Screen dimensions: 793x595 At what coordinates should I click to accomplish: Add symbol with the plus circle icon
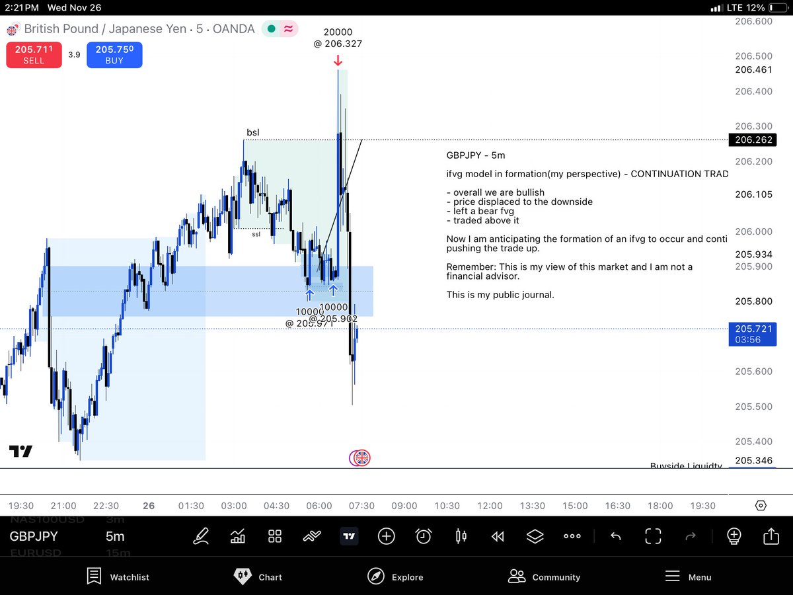coord(387,536)
